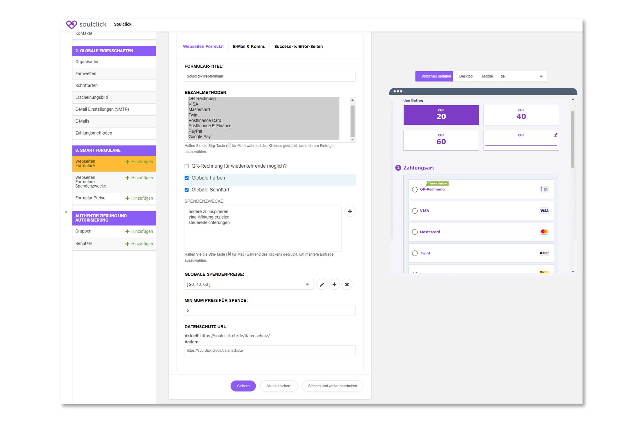Click the Soulclick heart logo
Image resolution: width=643 pixels, height=423 pixels.
(x=72, y=24)
